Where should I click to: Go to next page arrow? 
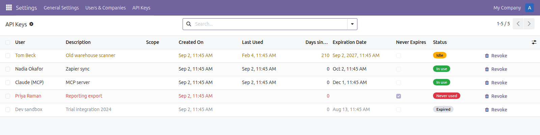coord(529,24)
